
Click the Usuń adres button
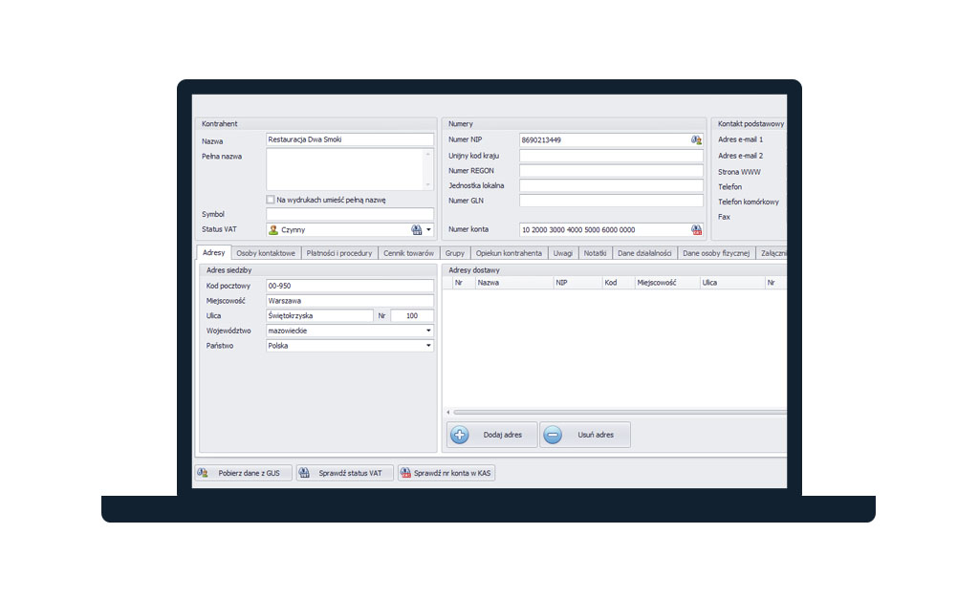[x=585, y=435]
